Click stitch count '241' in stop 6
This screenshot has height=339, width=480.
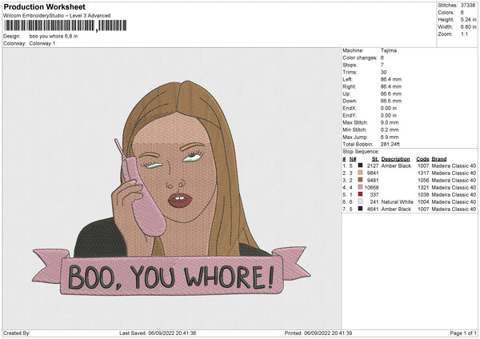click(374, 201)
